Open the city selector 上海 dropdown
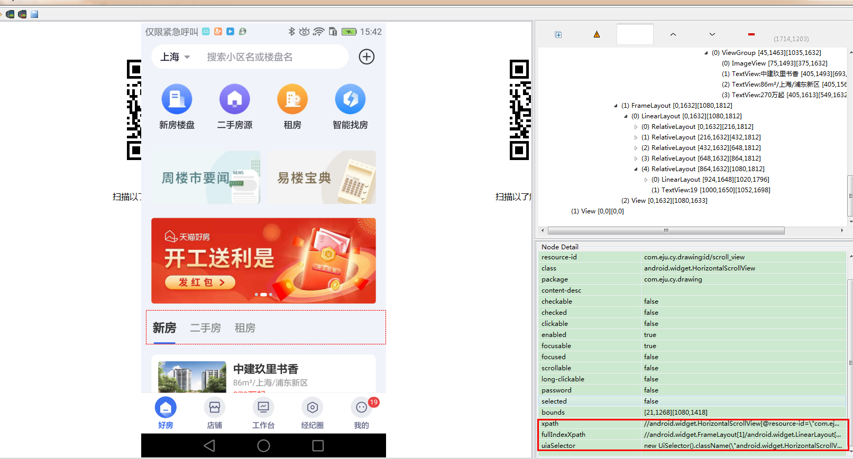The image size is (853, 459). (175, 57)
